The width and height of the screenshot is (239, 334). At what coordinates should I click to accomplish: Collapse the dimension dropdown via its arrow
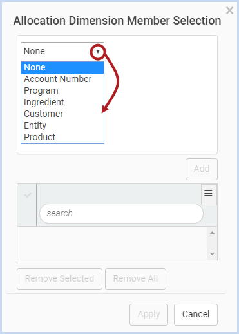pyautogui.click(x=98, y=52)
